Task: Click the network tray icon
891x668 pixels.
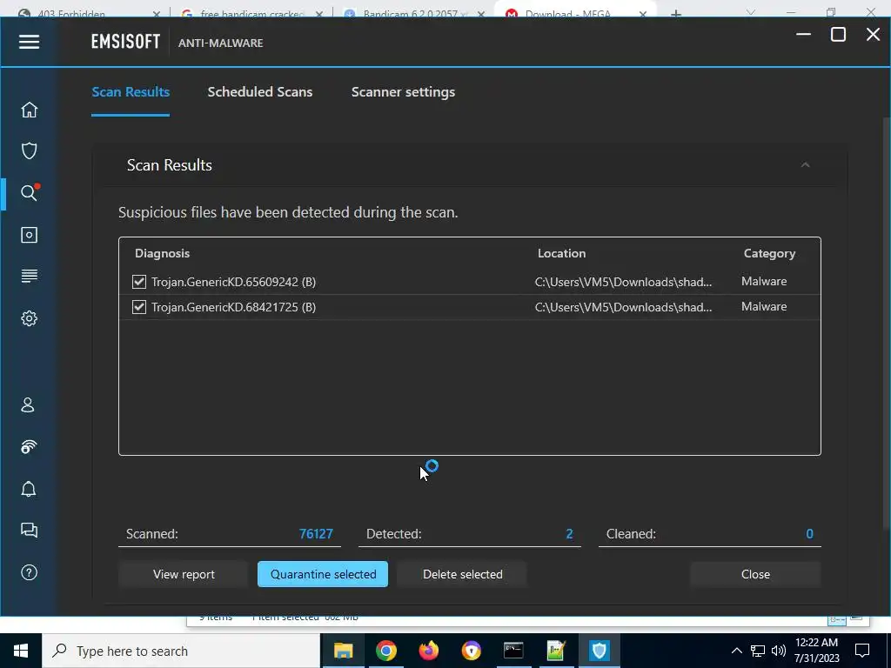Action: coord(758,651)
